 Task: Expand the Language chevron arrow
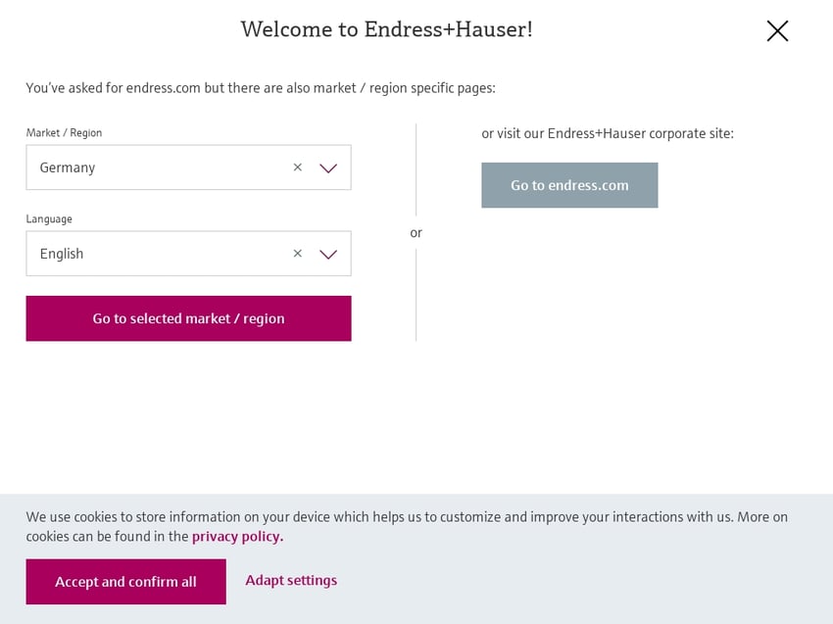click(328, 254)
